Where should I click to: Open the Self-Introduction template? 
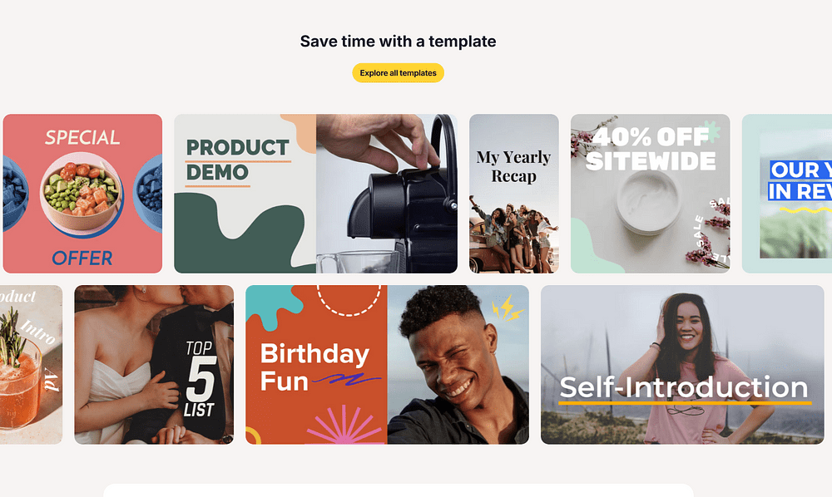(x=682, y=365)
